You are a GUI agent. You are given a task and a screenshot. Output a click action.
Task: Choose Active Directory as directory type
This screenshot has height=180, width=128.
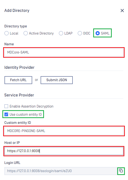[x=26, y=33]
